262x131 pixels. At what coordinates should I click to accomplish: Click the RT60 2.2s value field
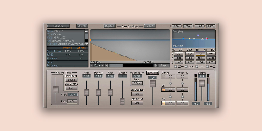73,95
